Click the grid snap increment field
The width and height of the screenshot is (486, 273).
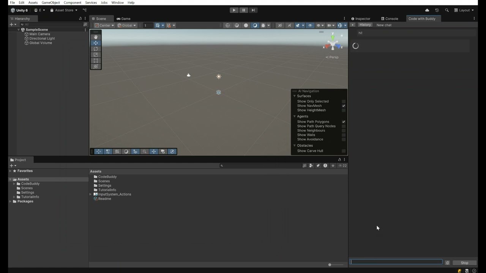[x=148, y=25]
